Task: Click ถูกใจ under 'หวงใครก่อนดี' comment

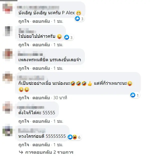Action: 24,145
